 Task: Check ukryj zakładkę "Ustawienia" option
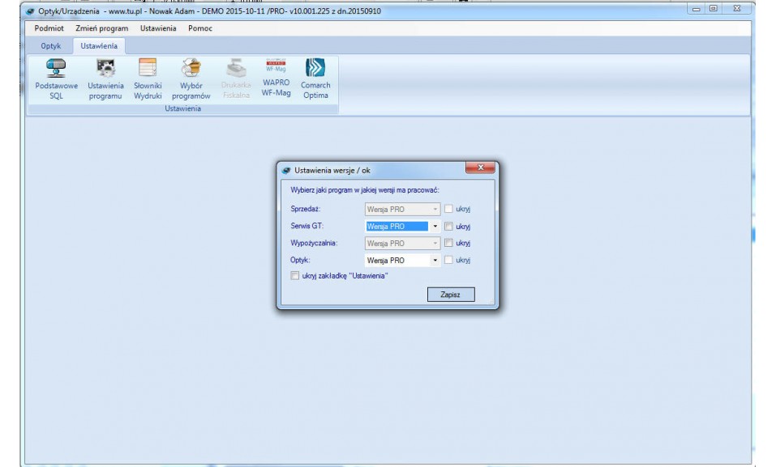(x=295, y=276)
